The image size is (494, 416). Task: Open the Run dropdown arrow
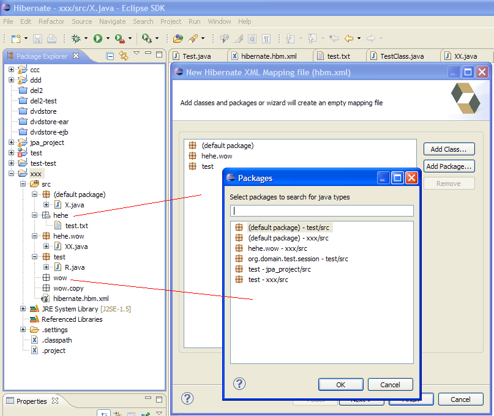[x=108, y=39]
